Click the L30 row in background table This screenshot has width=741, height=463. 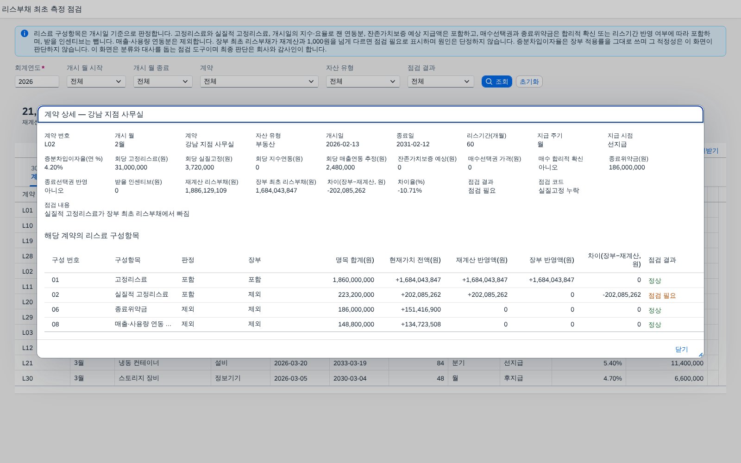coord(370,378)
